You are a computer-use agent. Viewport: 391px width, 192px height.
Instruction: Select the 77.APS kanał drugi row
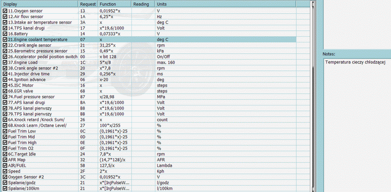point(149,103)
